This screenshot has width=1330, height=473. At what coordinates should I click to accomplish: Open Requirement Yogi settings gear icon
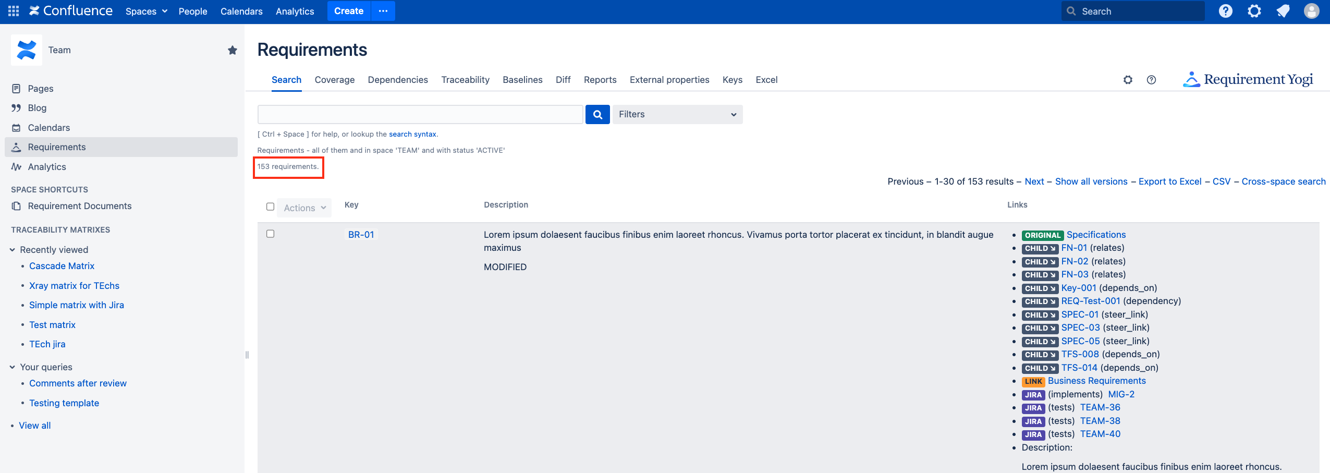point(1128,80)
